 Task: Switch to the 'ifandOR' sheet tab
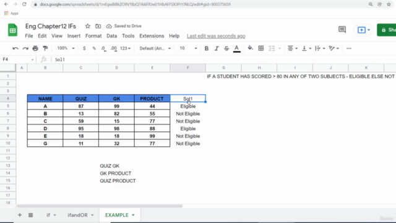click(80, 215)
